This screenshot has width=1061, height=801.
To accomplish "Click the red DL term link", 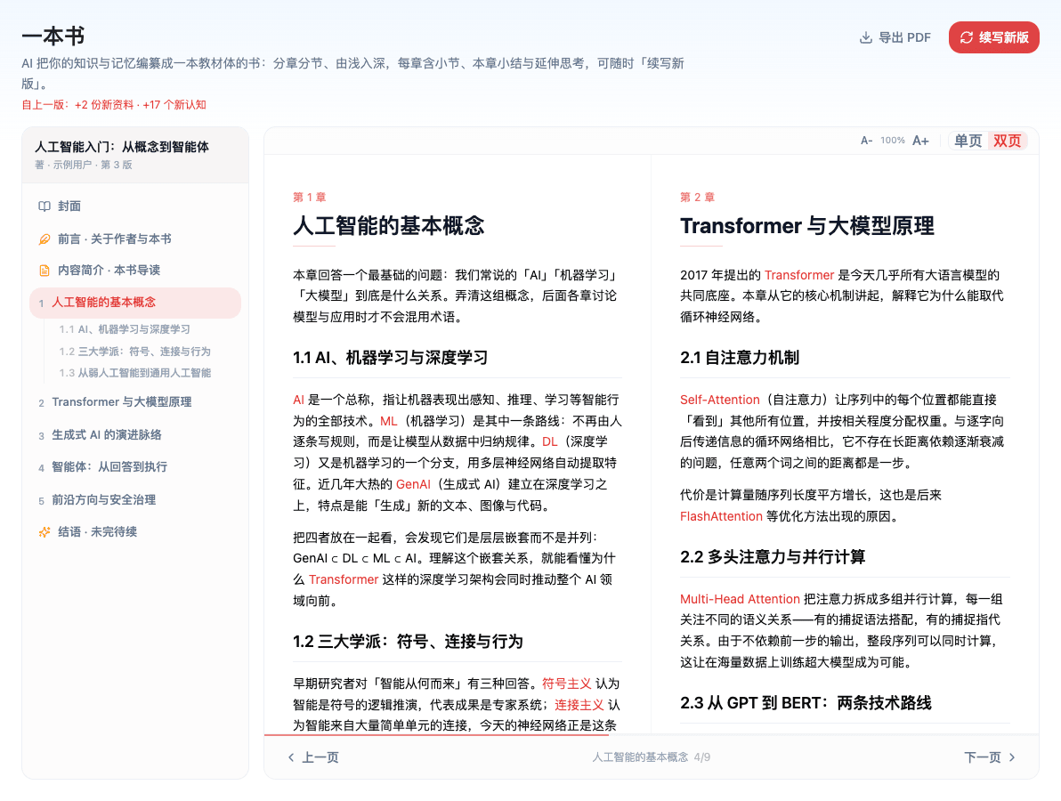I will point(549,441).
